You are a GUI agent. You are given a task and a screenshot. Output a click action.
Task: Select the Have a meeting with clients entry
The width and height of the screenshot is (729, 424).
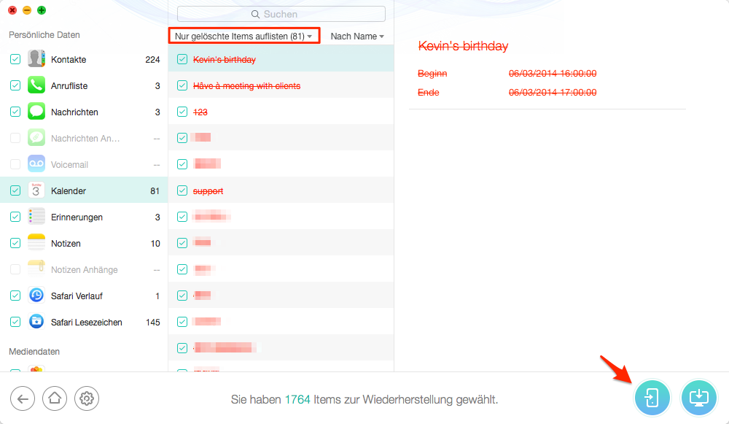pyautogui.click(x=281, y=85)
